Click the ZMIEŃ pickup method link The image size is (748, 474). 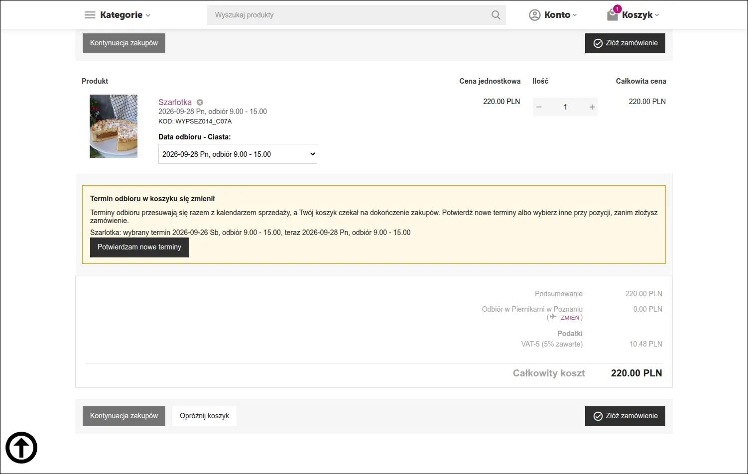coord(570,318)
